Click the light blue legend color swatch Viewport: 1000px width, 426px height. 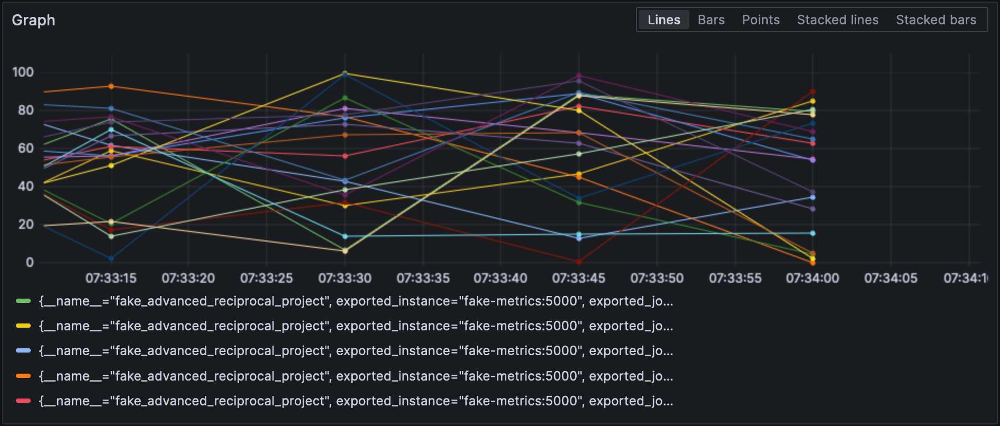click(x=23, y=351)
